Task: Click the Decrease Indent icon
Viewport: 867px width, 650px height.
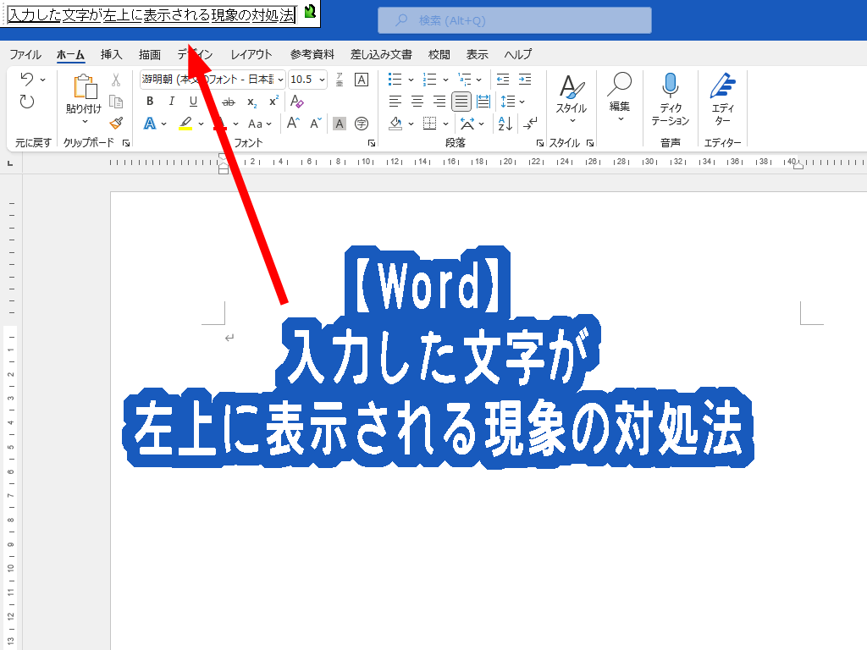Action: (503, 80)
